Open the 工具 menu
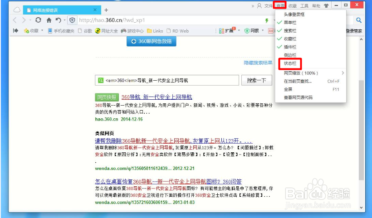372x218 pixels. (304, 6)
